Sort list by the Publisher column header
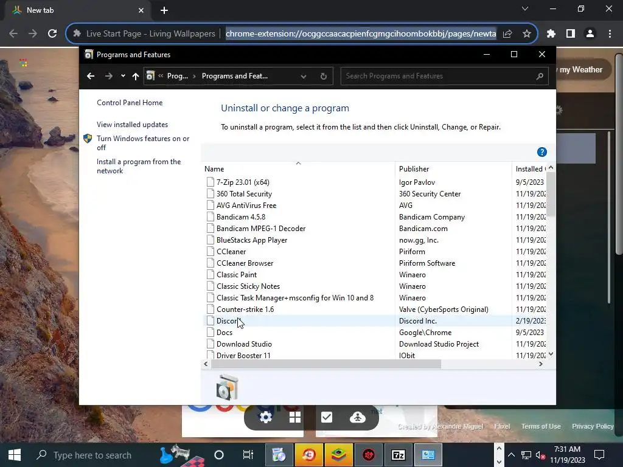 (453, 169)
